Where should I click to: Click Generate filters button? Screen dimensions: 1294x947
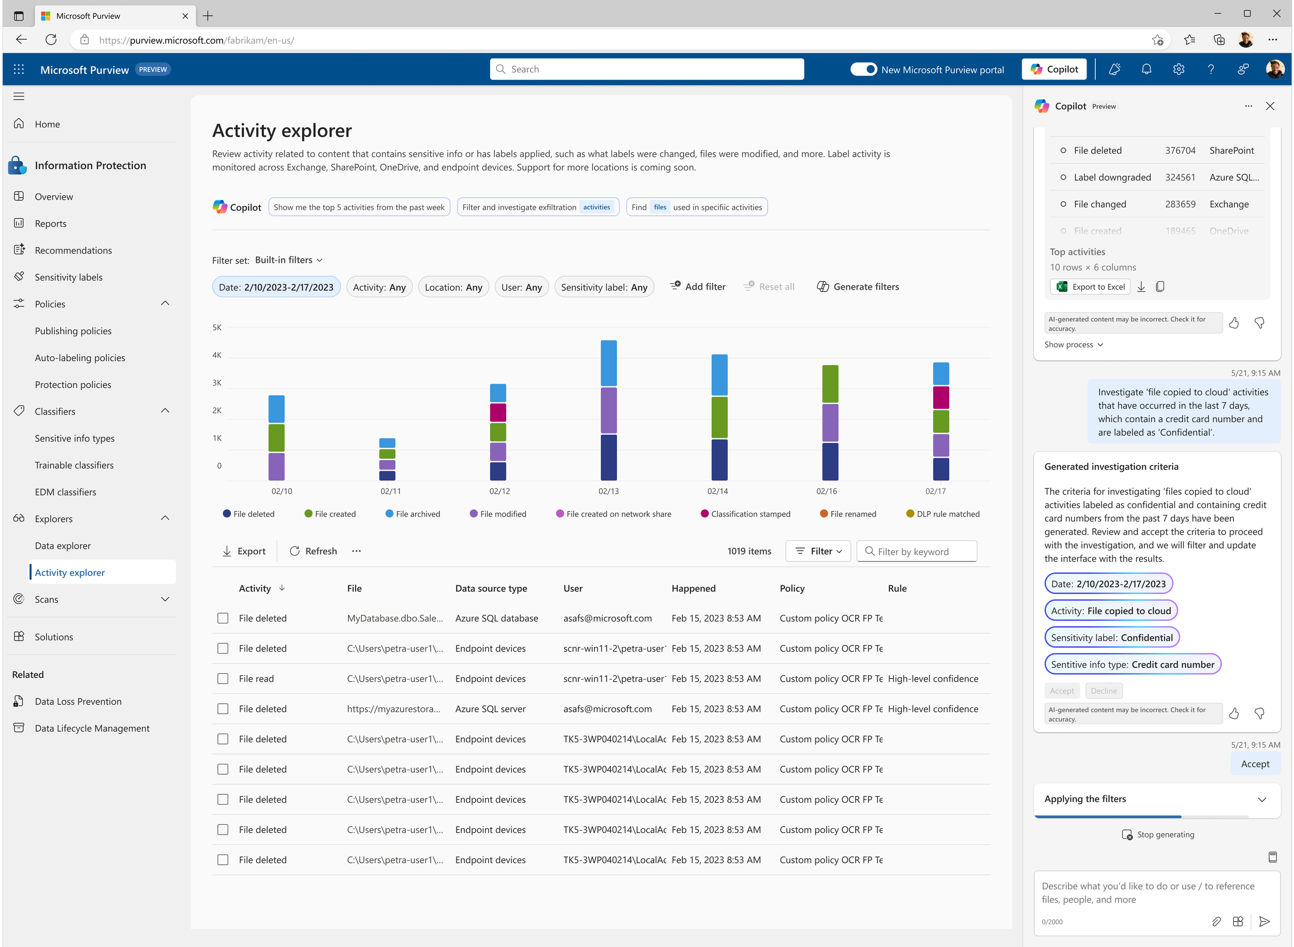tap(858, 287)
